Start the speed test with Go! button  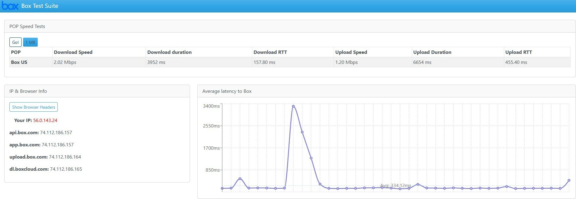coord(16,42)
